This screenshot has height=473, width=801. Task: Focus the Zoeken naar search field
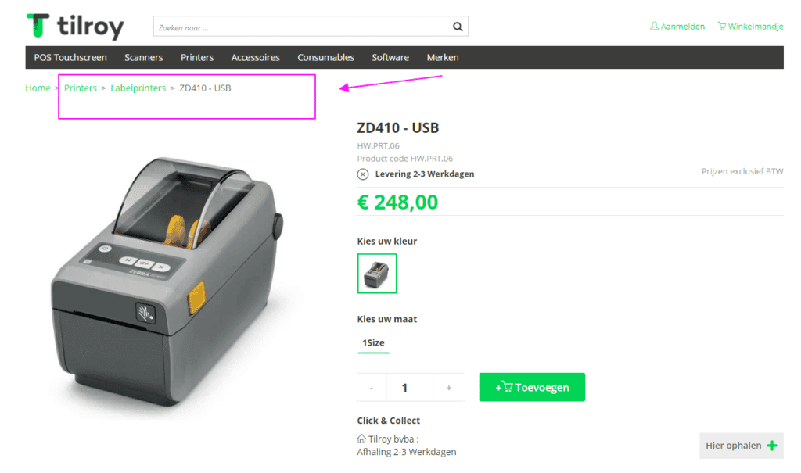[311, 27]
